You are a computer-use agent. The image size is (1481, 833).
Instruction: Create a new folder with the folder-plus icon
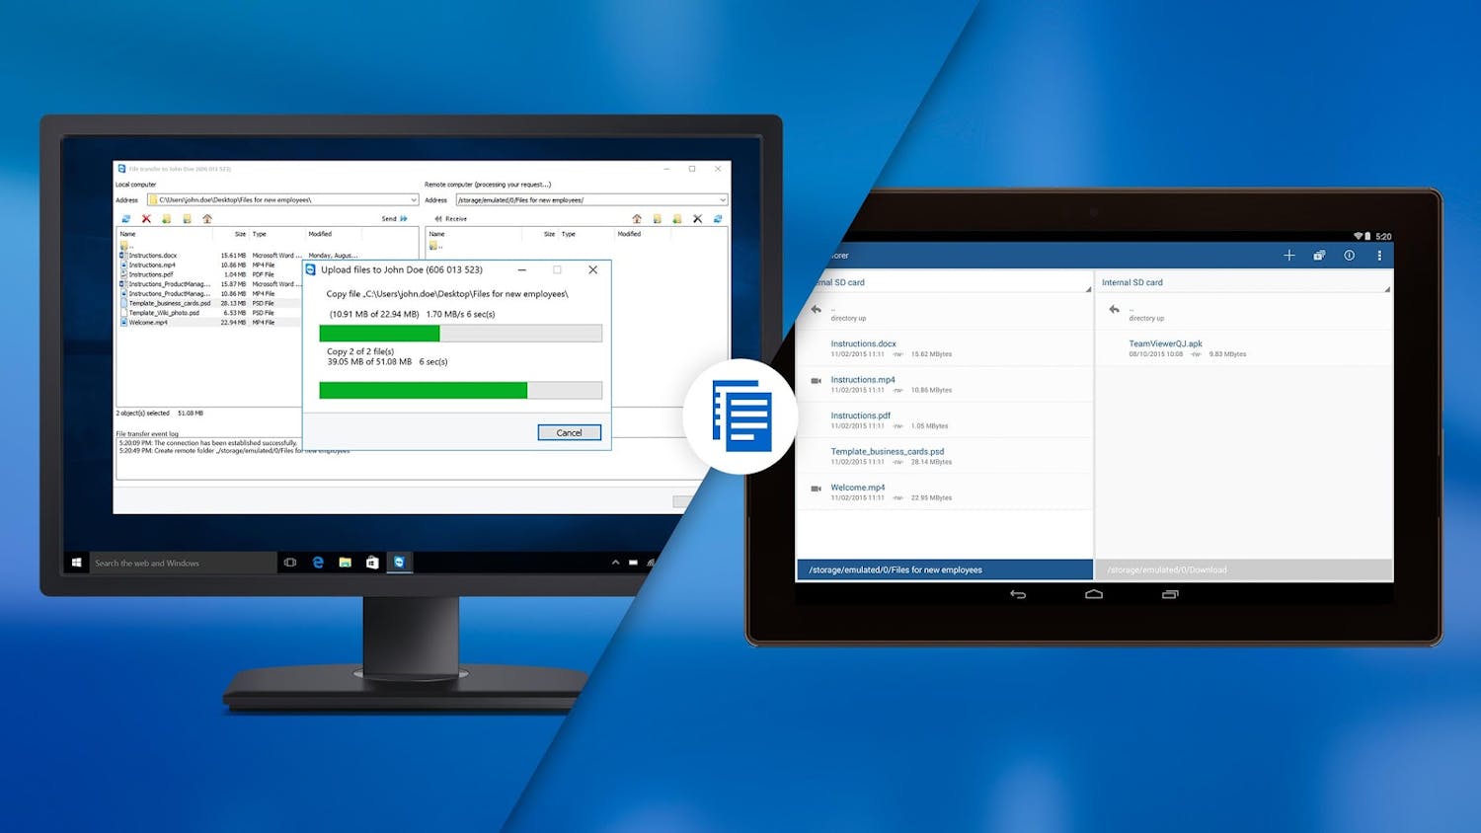(x=165, y=217)
